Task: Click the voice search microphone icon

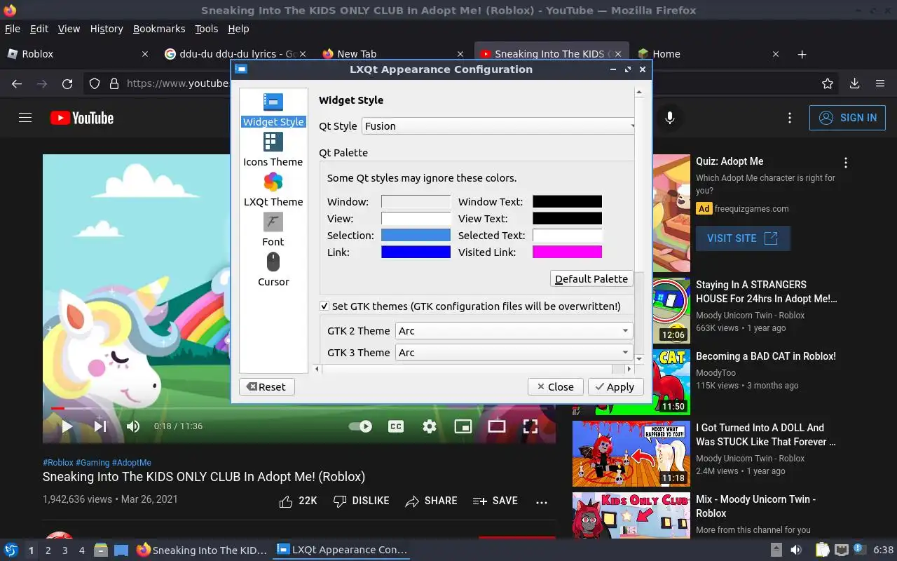Action: click(x=670, y=118)
